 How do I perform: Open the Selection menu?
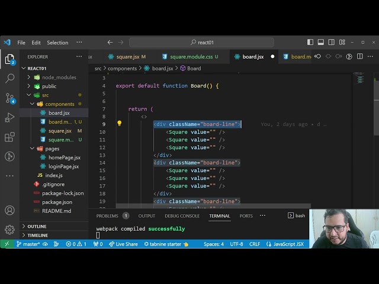pyautogui.click(x=57, y=43)
